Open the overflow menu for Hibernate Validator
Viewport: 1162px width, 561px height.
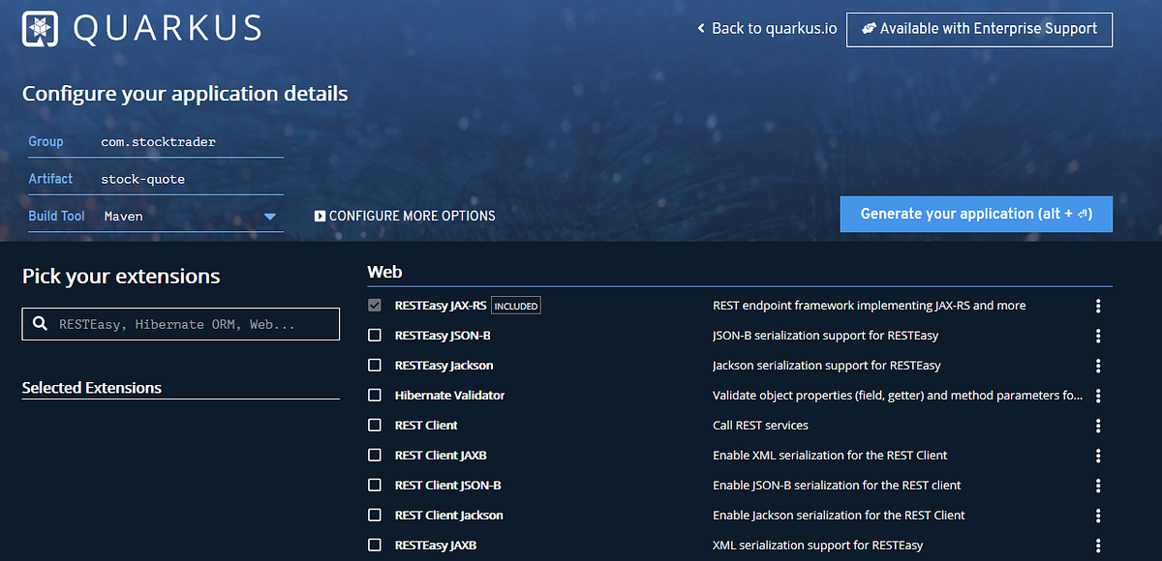pyautogui.click(x=1097, y=396)
